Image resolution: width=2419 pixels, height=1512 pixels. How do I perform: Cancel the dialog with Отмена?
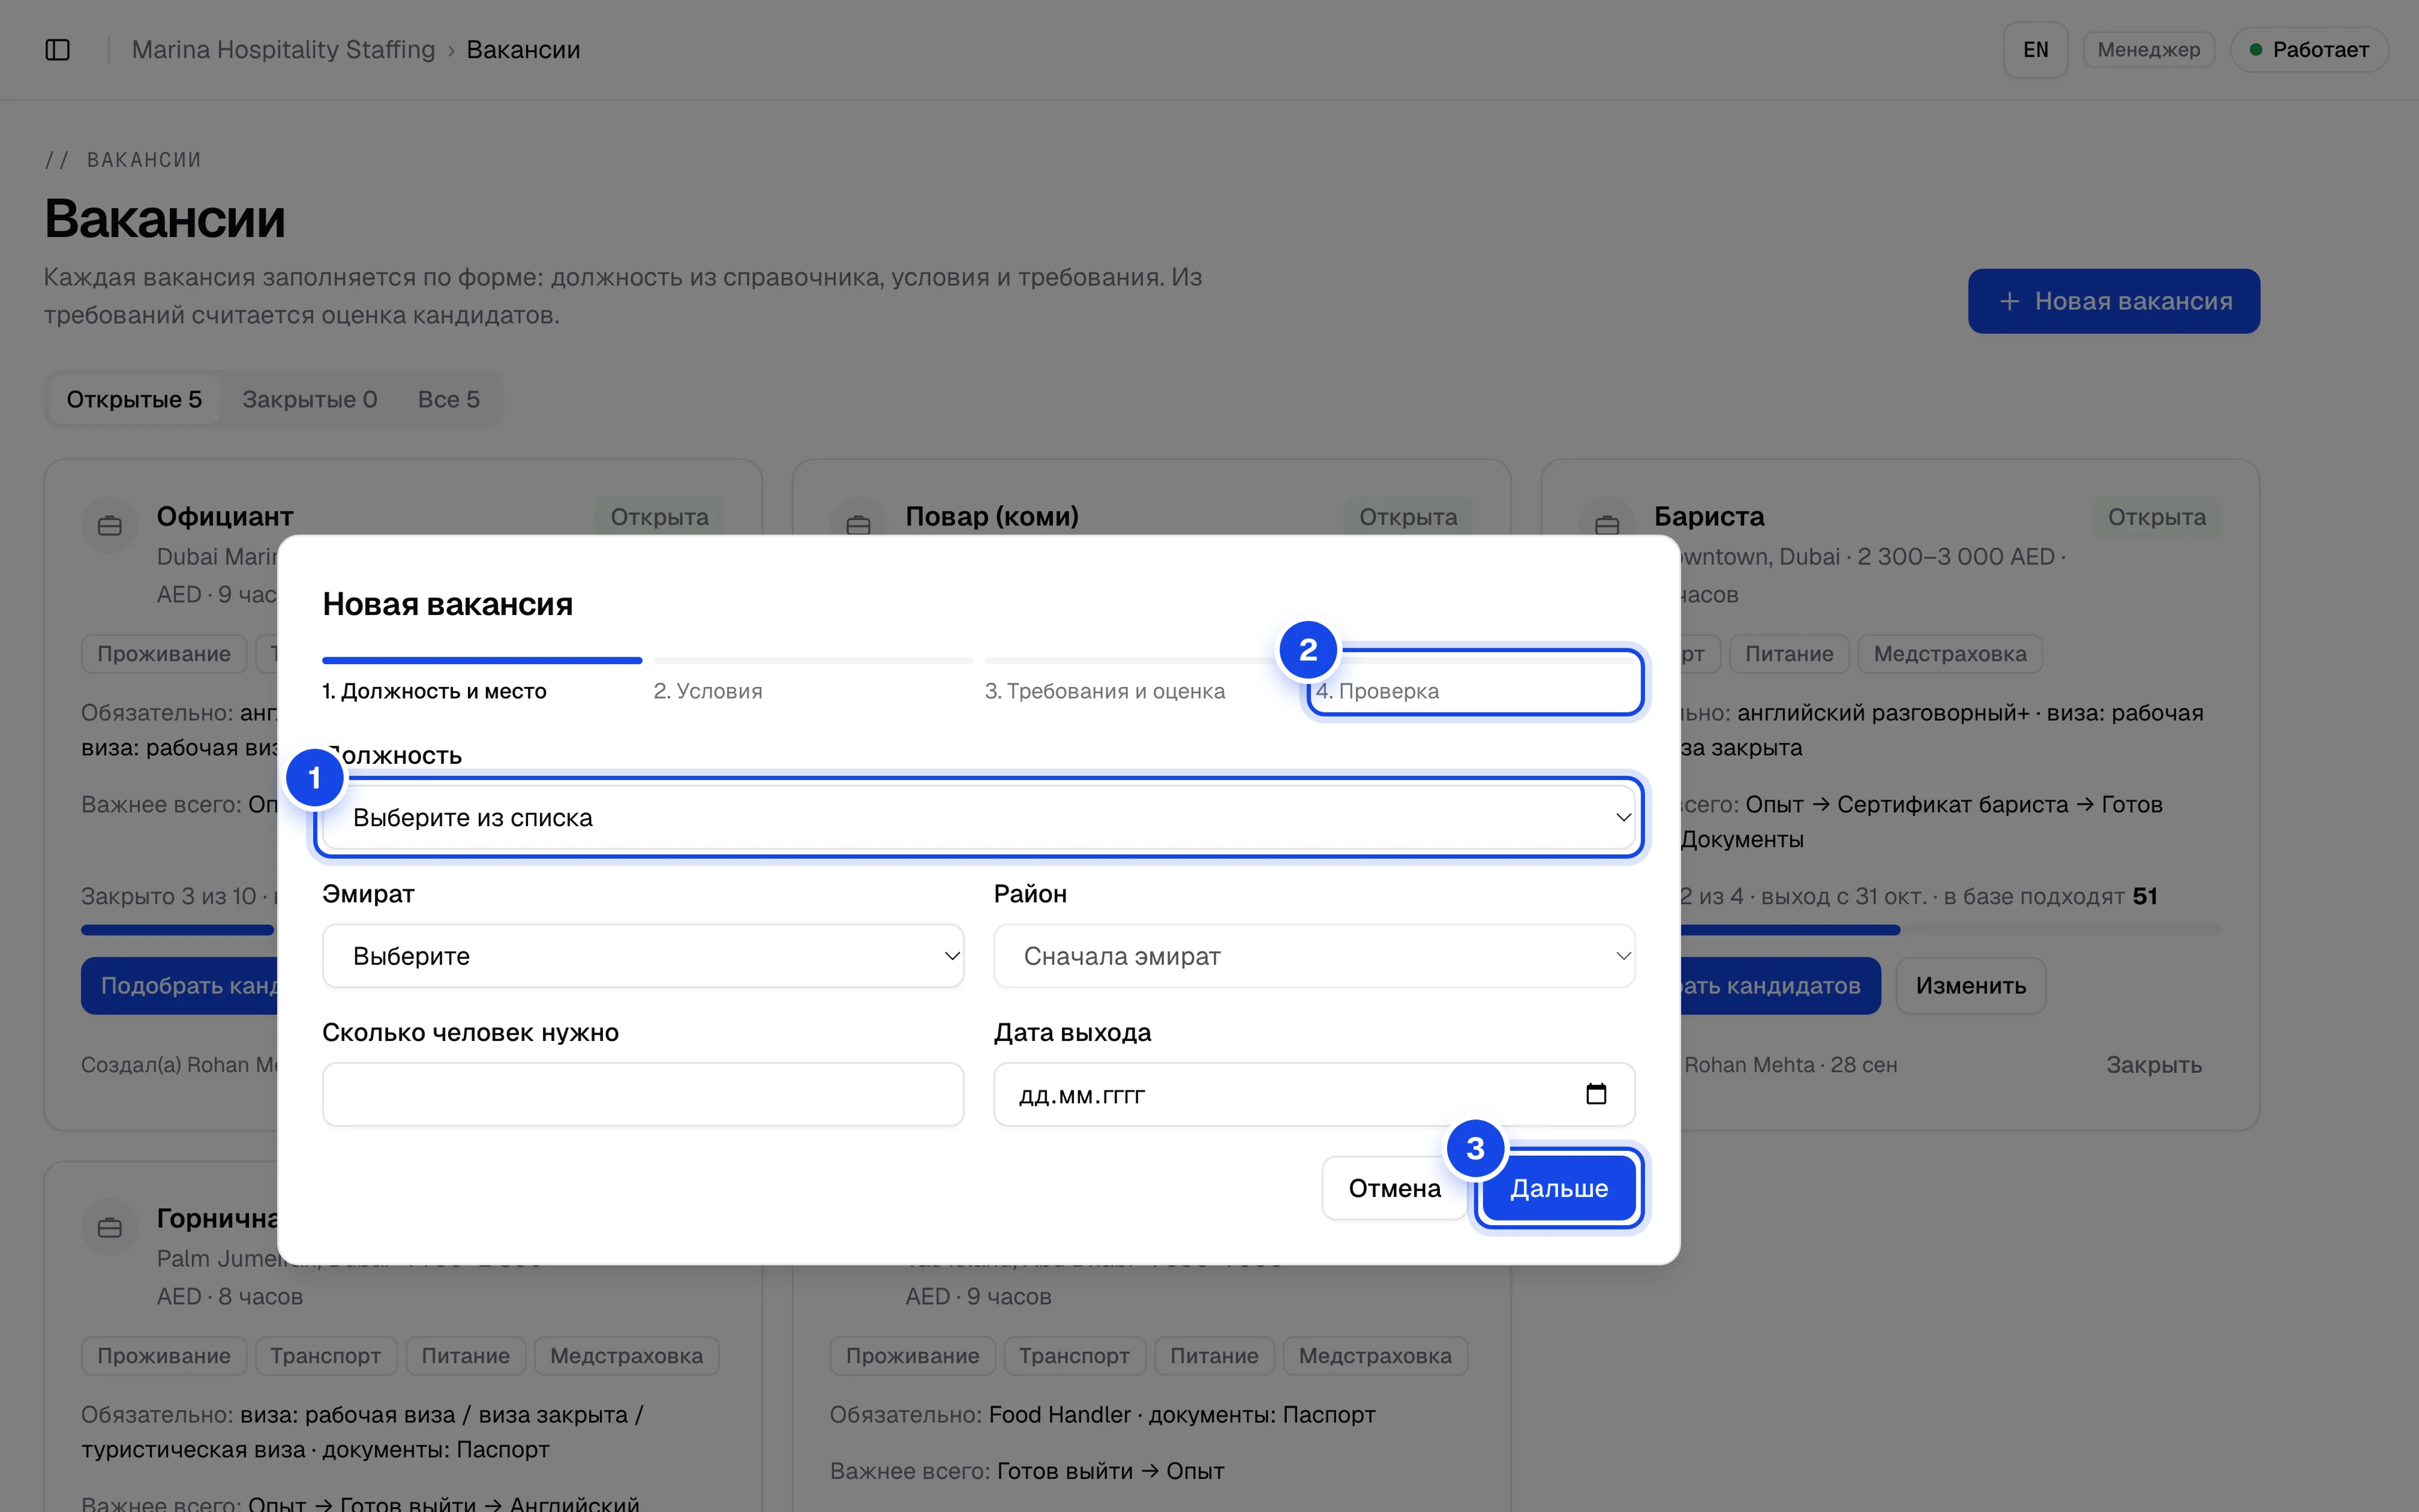tap(1395, 1188)
